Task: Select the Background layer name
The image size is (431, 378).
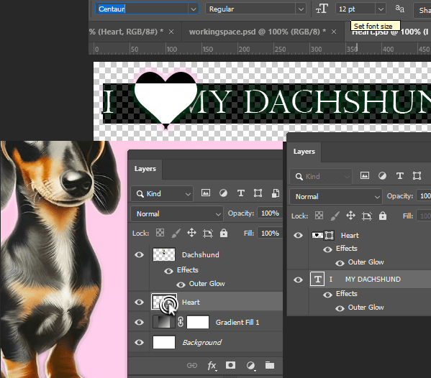Action: pyautogui.click(x=201, y=343)
